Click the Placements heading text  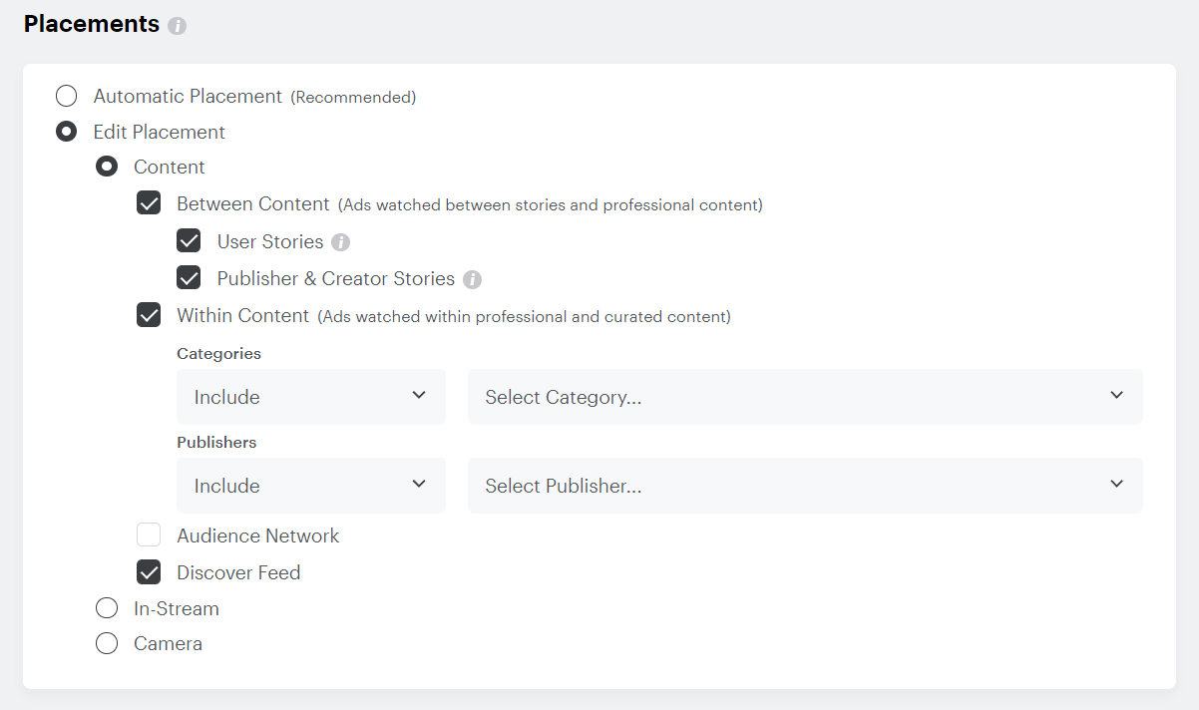(92, 24)
